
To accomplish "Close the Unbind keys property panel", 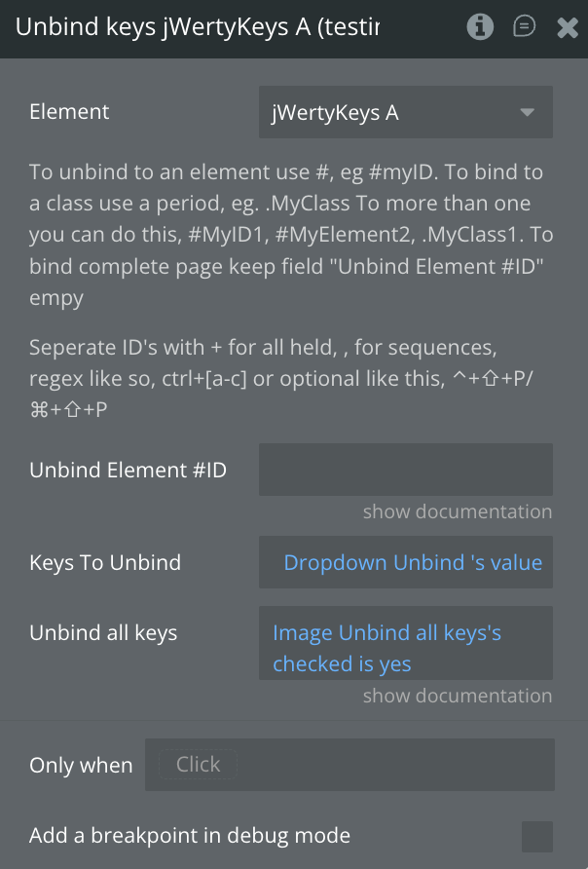I will (568, 27).
